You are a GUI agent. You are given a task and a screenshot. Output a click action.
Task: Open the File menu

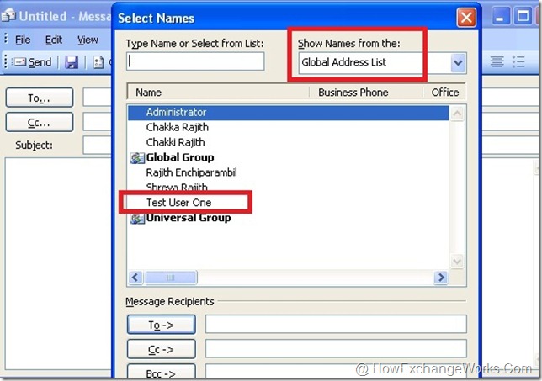pos(23,40)
